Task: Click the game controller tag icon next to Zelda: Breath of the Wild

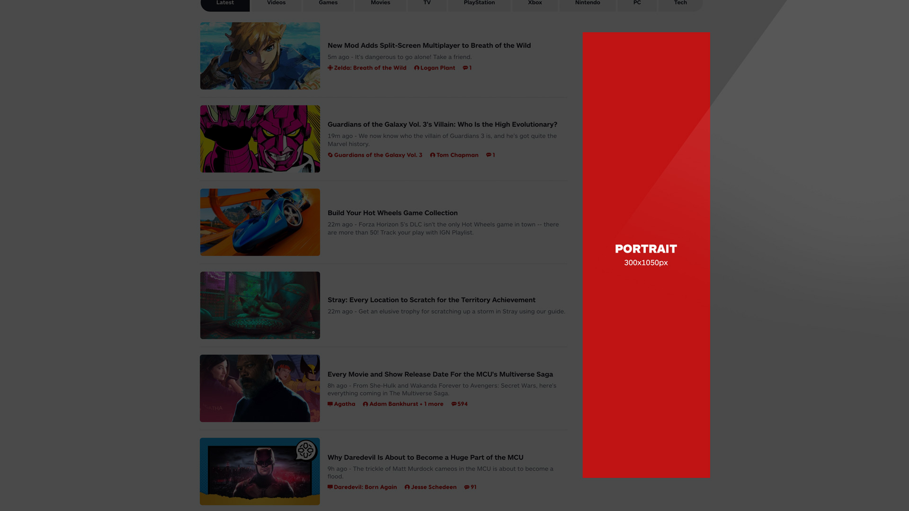Action: click(x=330, y=68)
